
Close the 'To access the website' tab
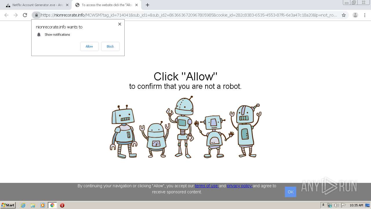(137, 5)
